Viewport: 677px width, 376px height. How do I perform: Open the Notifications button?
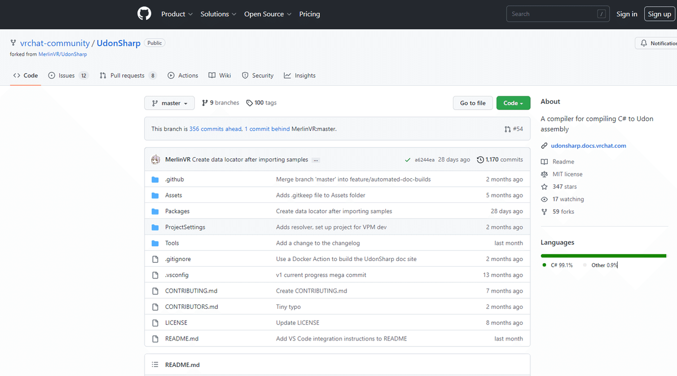(x=657, y=43)
